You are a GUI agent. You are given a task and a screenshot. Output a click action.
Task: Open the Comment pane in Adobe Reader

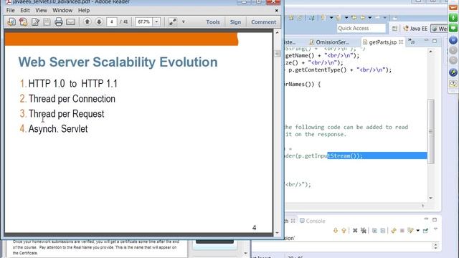(x=263, y=22)
